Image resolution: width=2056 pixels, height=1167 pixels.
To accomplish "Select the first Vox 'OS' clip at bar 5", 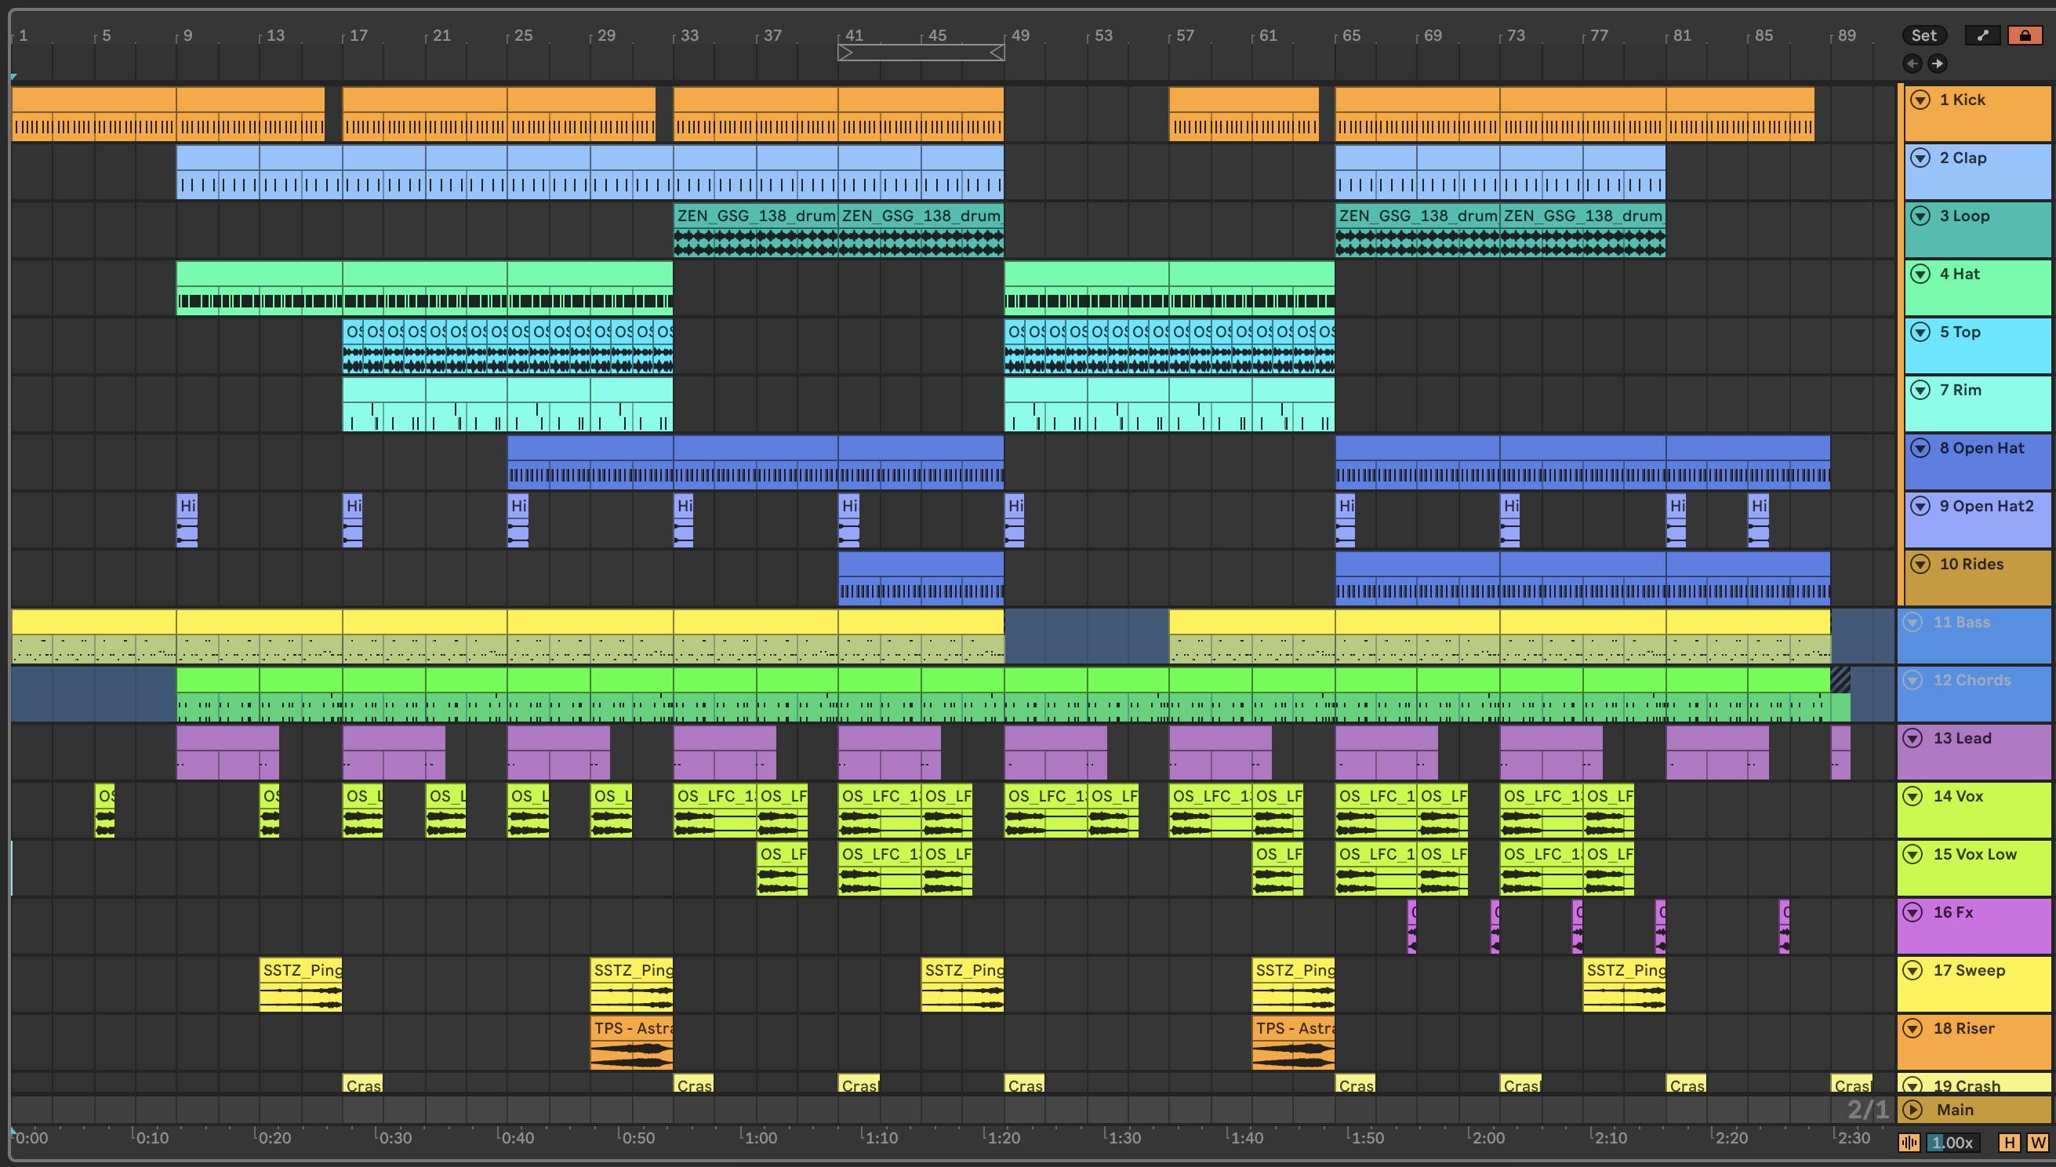I will tap(104, 810).
